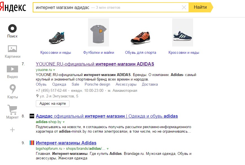Click the navy blue sneaker thumbnail
Viewport: 245px width, 165px height.
tap(183, 32)
